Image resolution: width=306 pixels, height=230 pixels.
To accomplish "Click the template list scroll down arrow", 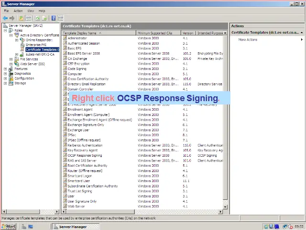I will click(225, 207).
